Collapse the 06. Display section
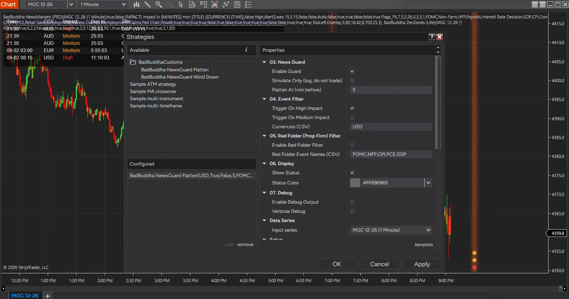569x299 pixels. pos(264,164)
